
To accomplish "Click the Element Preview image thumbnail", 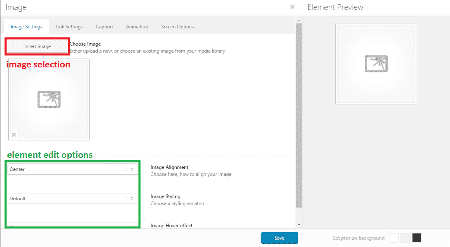I will (376, 64).
